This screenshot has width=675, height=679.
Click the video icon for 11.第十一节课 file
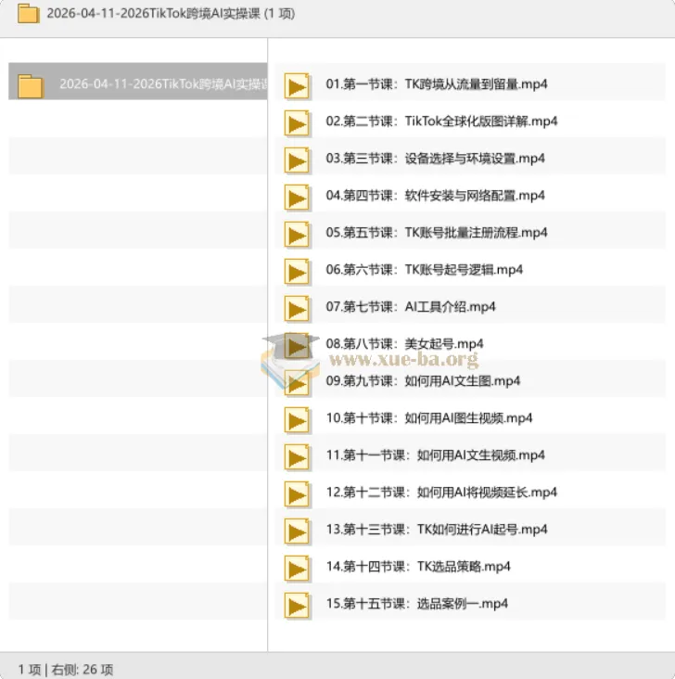(297, 457)
